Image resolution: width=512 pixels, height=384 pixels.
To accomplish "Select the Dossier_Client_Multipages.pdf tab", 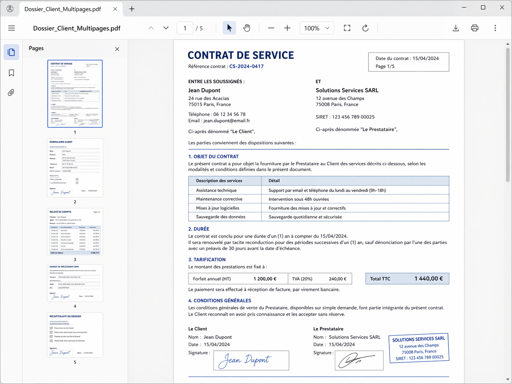I will pyautogui.click(x=62, y=9).
